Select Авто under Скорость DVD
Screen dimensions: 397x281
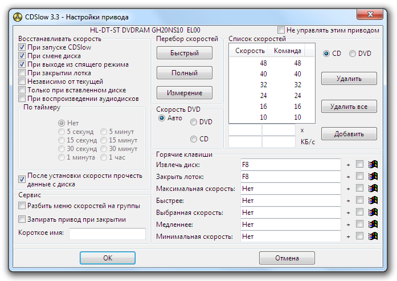[162, 118]
